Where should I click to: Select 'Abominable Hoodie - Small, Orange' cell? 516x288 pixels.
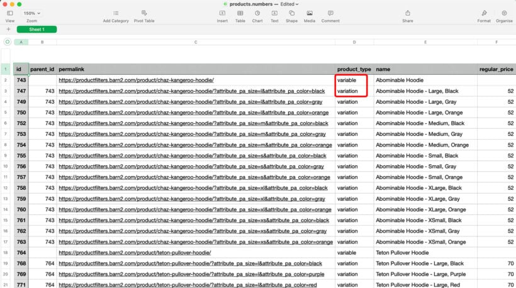pos(425,177)
